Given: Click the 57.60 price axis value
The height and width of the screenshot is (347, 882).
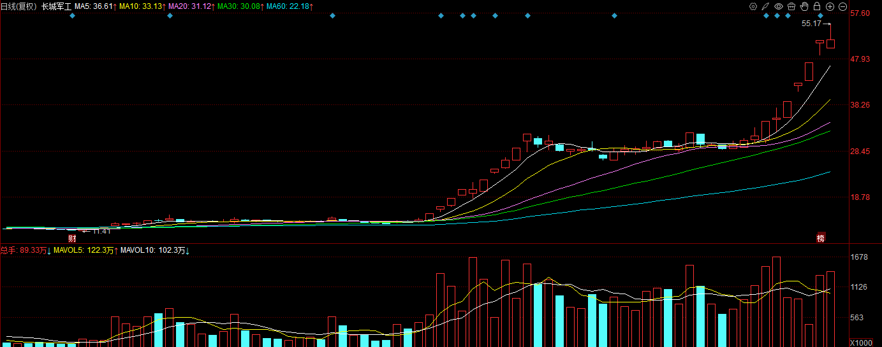Looking at the screenshot, I should click(861, 13).
